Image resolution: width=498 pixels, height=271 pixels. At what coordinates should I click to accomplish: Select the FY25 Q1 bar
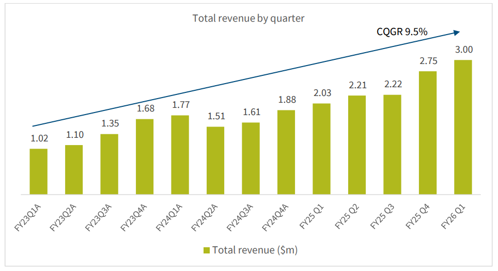point(321,149)
